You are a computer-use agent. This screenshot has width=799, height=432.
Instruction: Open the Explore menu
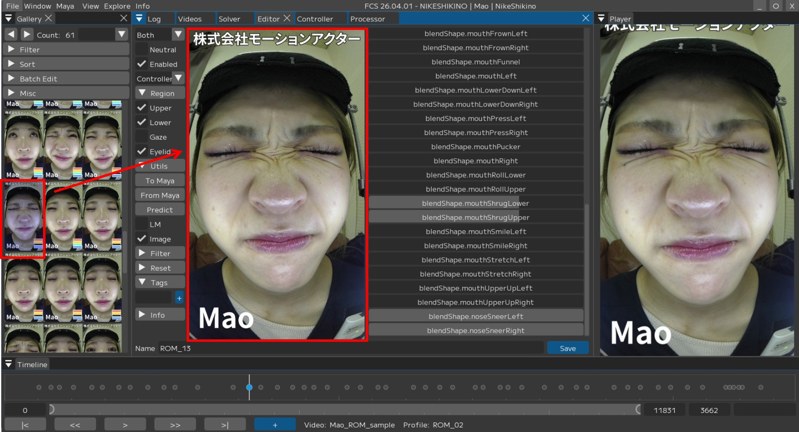tap(117, 6)
